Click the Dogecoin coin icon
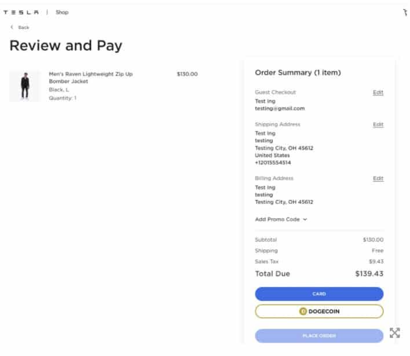This screenshot has width=410, height=356. 303,311
